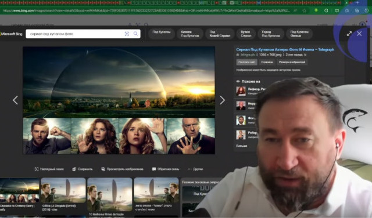
Task: Click Обратная связь feedback action
Action: click(x=166, y=169)
